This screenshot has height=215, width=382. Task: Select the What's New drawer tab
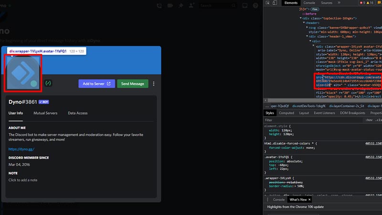tap(298, 199)
